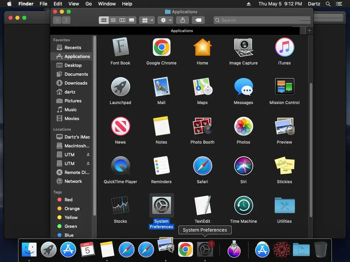Select the Notes app in Applications folder

(x=161, y=126)
